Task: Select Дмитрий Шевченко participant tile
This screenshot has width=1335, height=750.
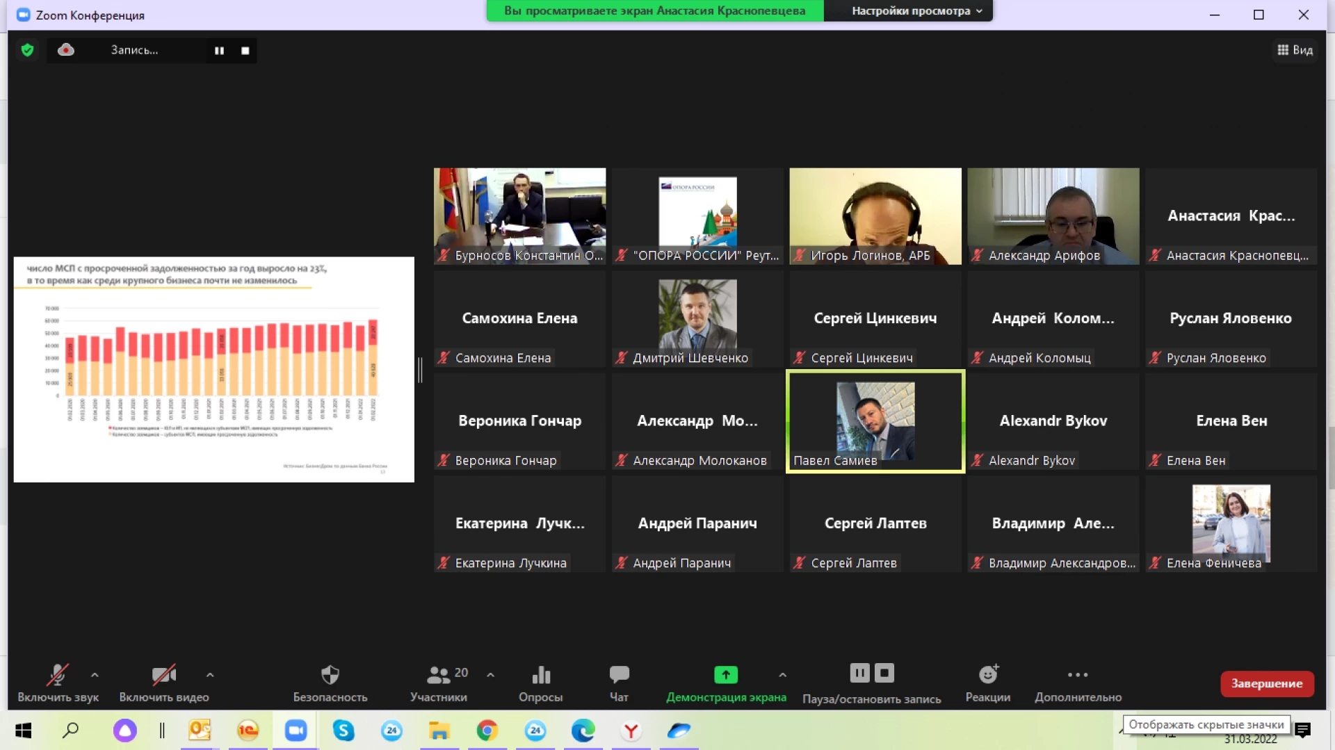Action: [697, 319]
